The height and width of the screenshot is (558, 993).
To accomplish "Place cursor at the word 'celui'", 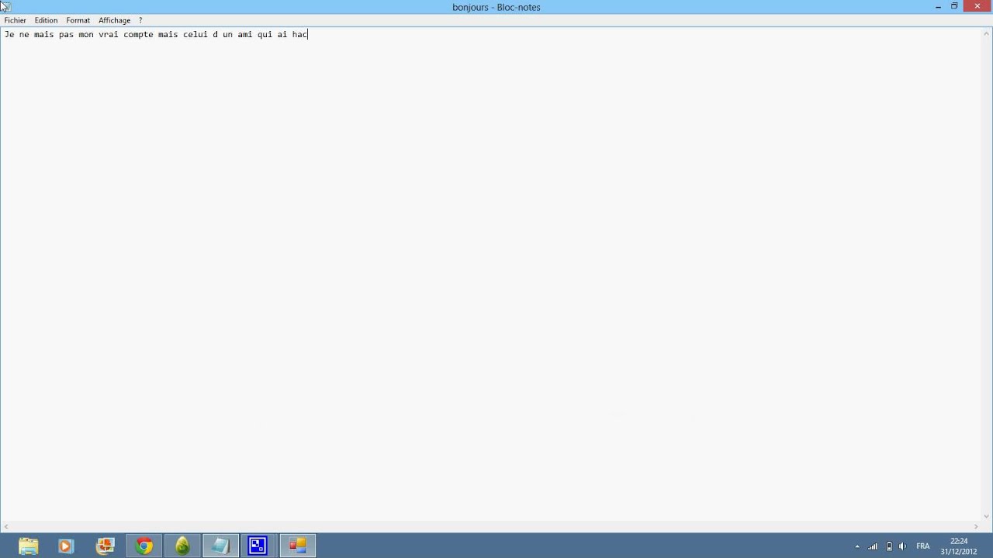I will click(195, 35).
